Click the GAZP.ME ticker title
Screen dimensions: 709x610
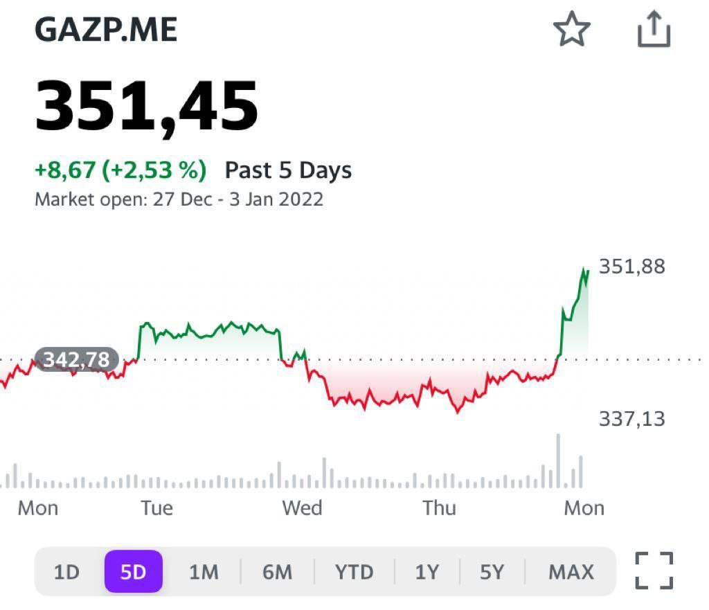[x=106, y=30]
